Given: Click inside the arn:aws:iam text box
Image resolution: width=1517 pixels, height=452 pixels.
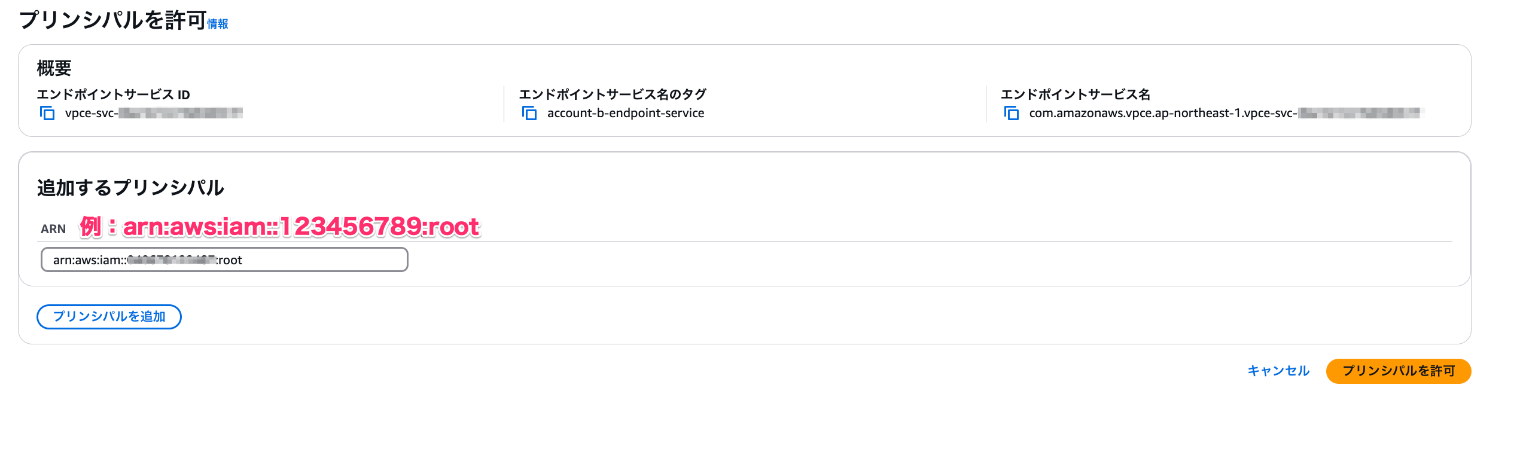Looking at the screenshot, I should [x=224, y=259].
